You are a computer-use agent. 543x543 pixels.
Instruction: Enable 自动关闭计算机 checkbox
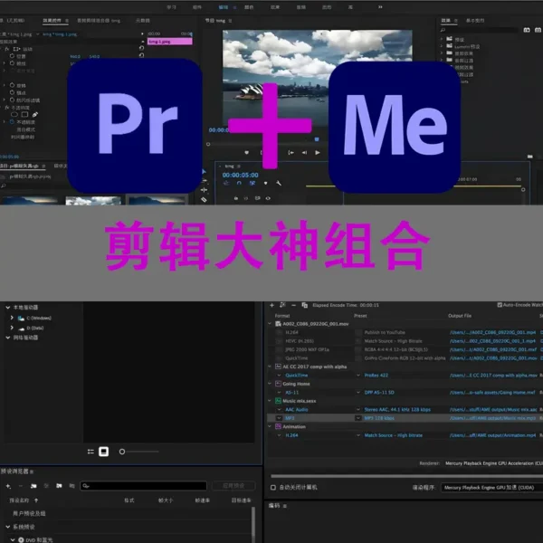(273, 487)
